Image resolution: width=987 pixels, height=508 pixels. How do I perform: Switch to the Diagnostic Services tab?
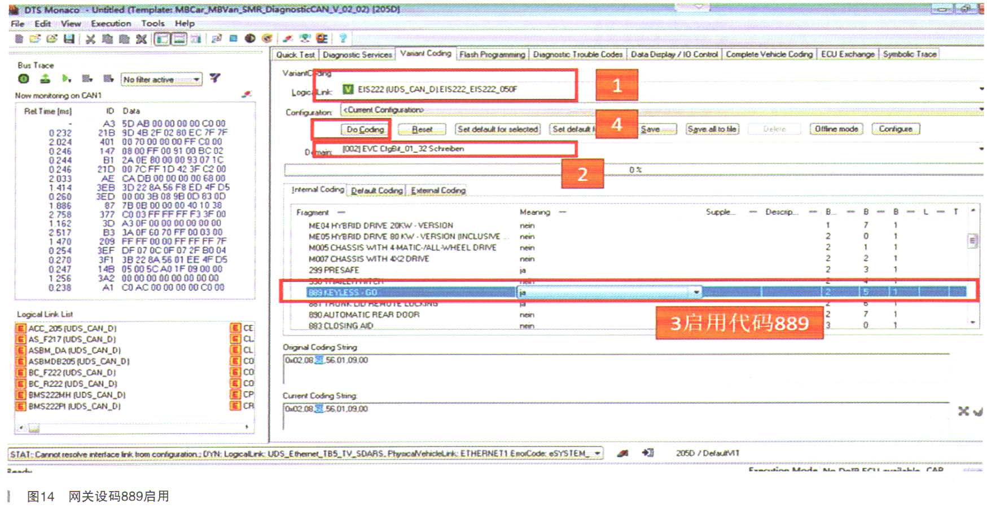point(357,55)
